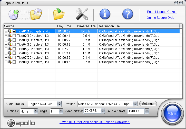Select the Title05(2Chapters) 4:3 row
The width and height of the screenshot is (186, 129).
(x=33, y=49)
